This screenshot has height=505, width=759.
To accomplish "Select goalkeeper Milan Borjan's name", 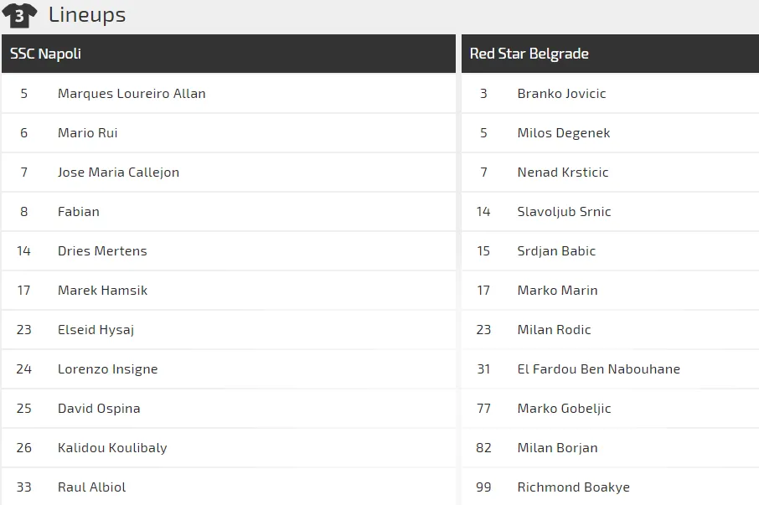I will 557,448.
